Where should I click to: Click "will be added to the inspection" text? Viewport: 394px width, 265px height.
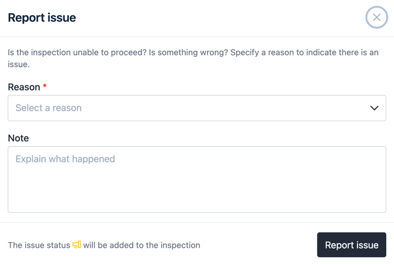click(142, 245)
